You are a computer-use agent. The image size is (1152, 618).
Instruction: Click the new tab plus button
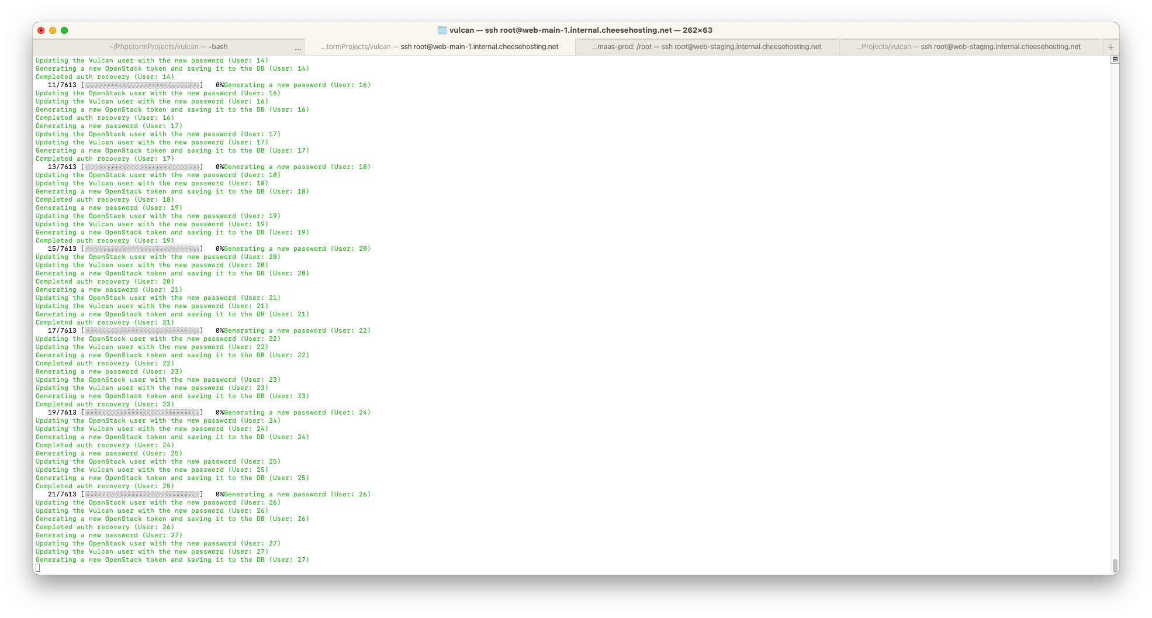tap(1111, 47)
